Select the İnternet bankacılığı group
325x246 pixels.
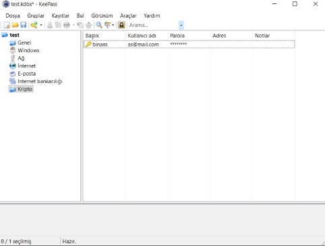tap(40, 81)
